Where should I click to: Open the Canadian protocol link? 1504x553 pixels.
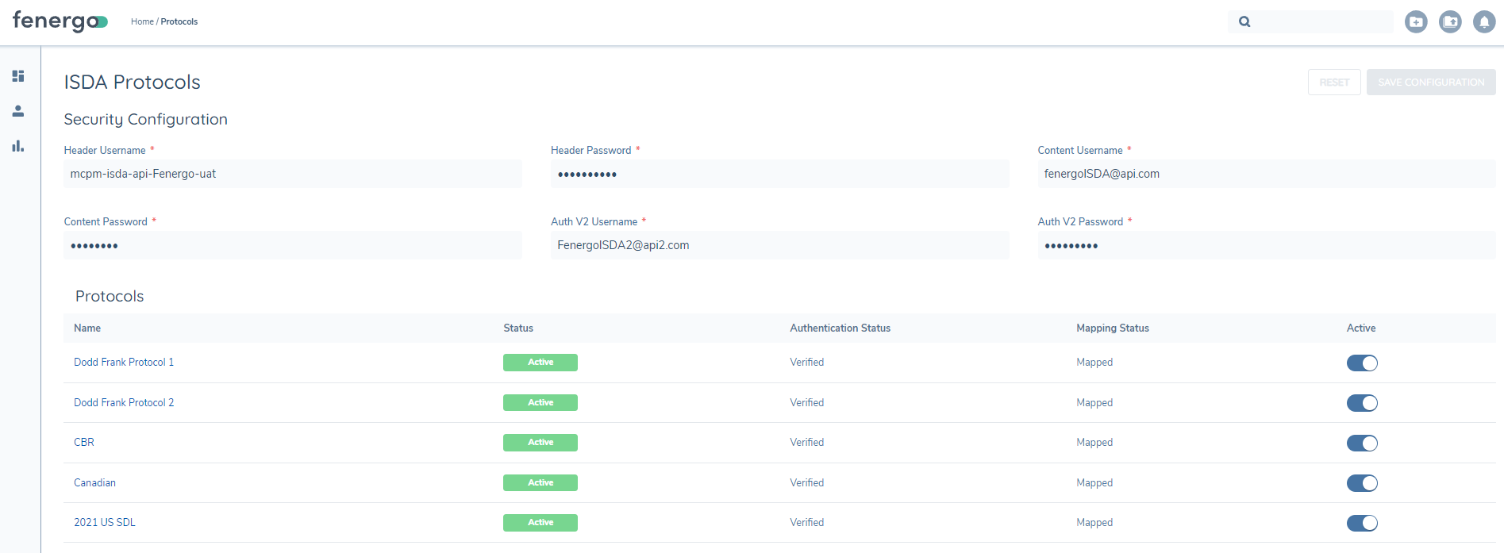94,483
